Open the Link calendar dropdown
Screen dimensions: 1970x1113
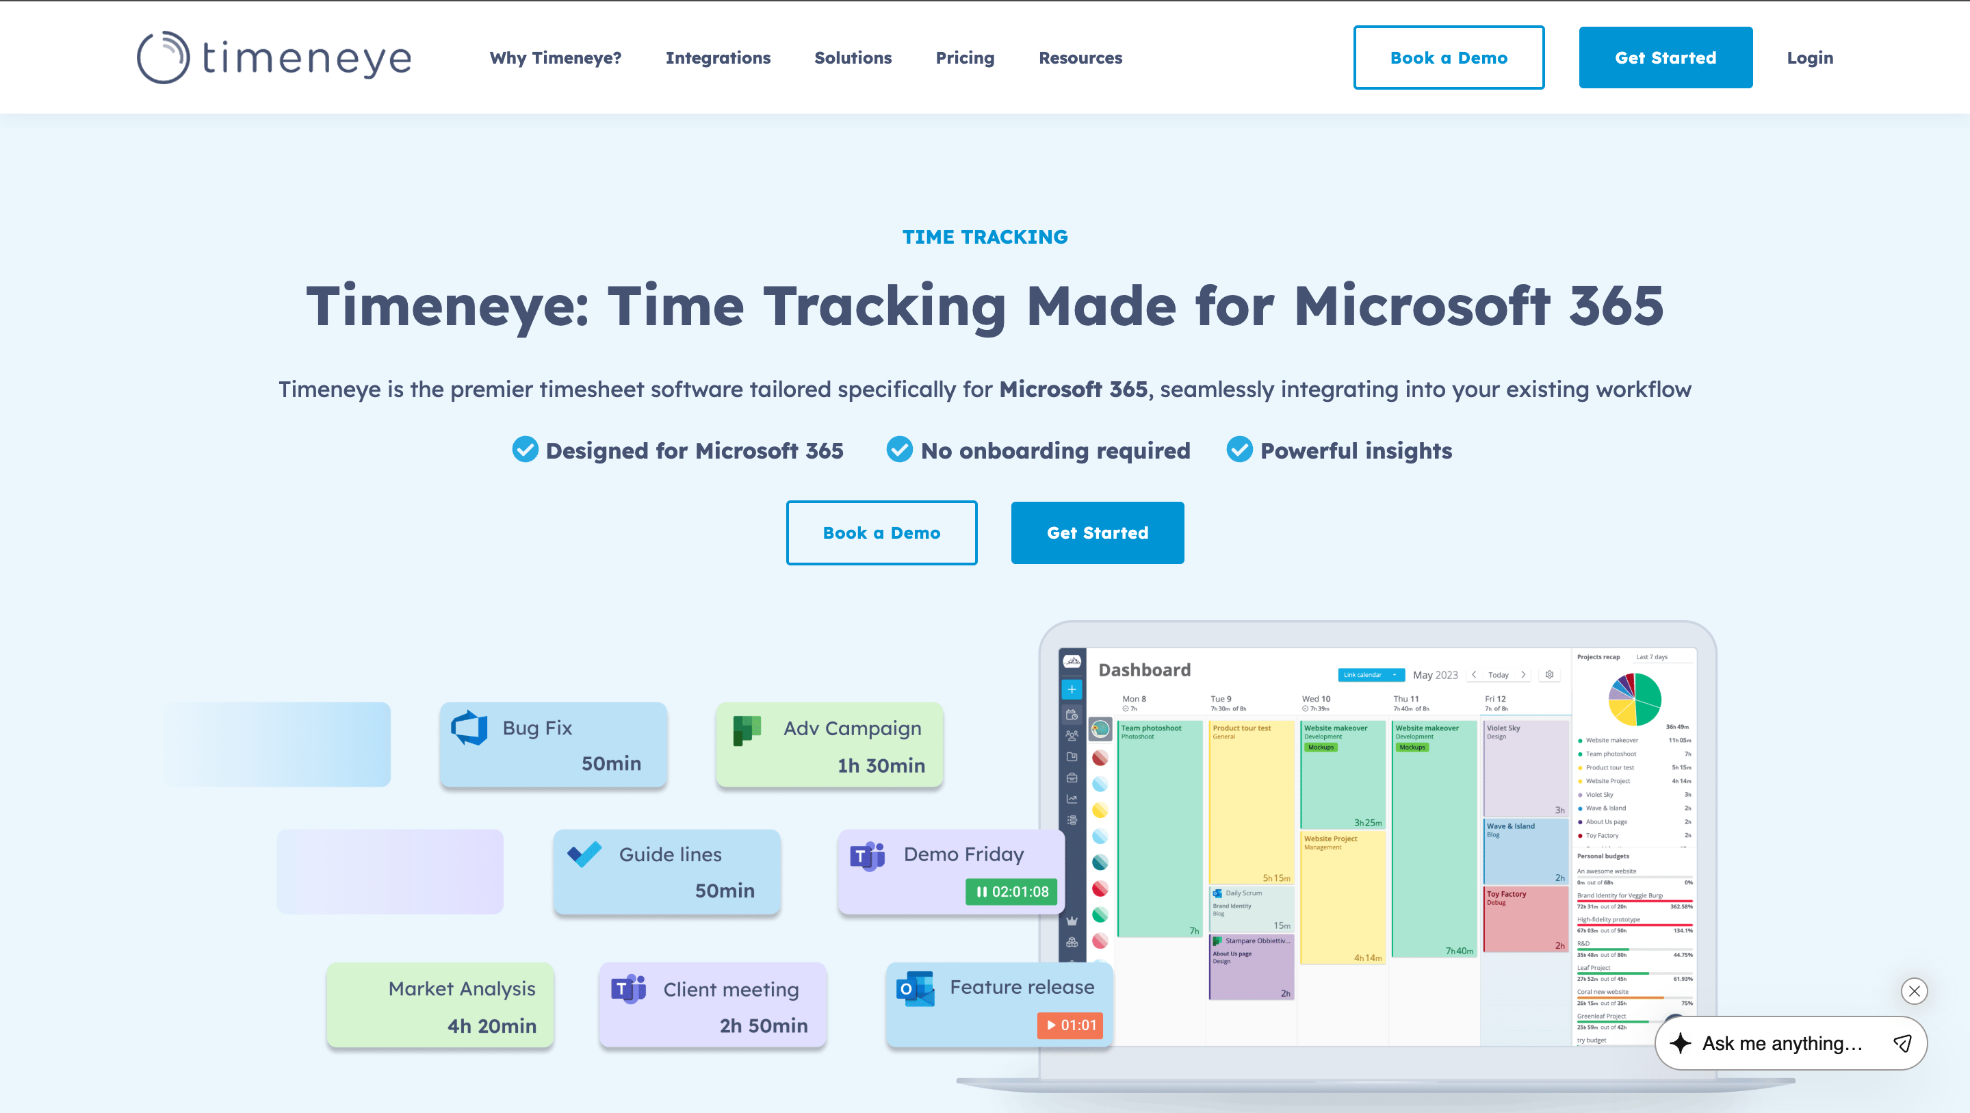pos(1371,675)
